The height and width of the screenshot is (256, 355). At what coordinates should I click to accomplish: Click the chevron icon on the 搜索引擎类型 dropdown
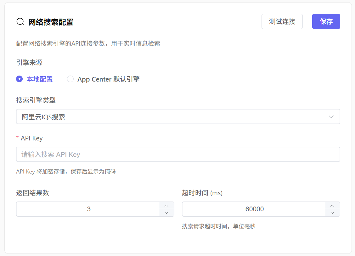click(331, 117)
